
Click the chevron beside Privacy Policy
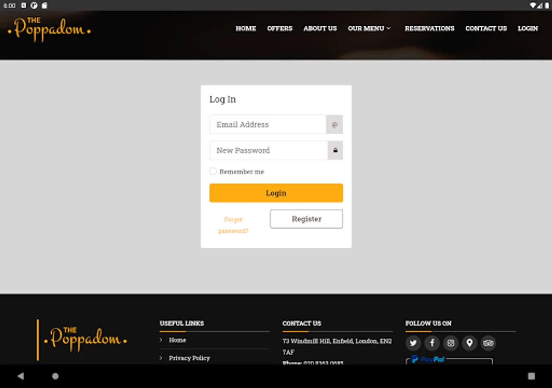coord(161,358)
